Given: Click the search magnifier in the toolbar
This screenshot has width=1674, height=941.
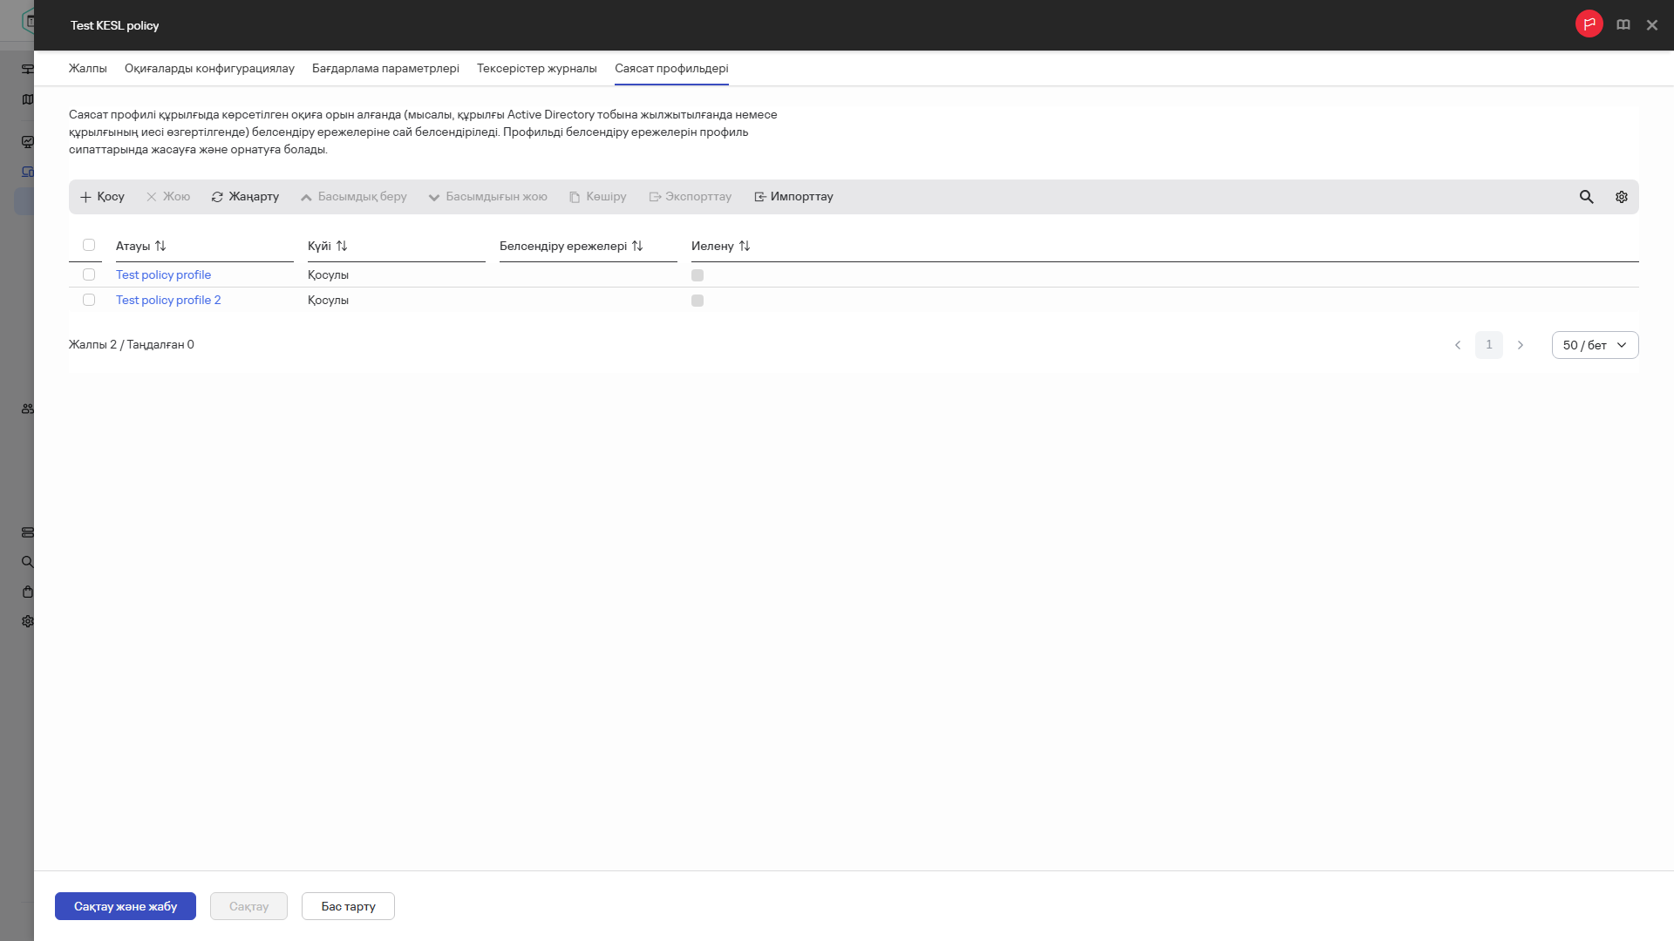Looking at the screenshot, I should (x=1586, y=197).
